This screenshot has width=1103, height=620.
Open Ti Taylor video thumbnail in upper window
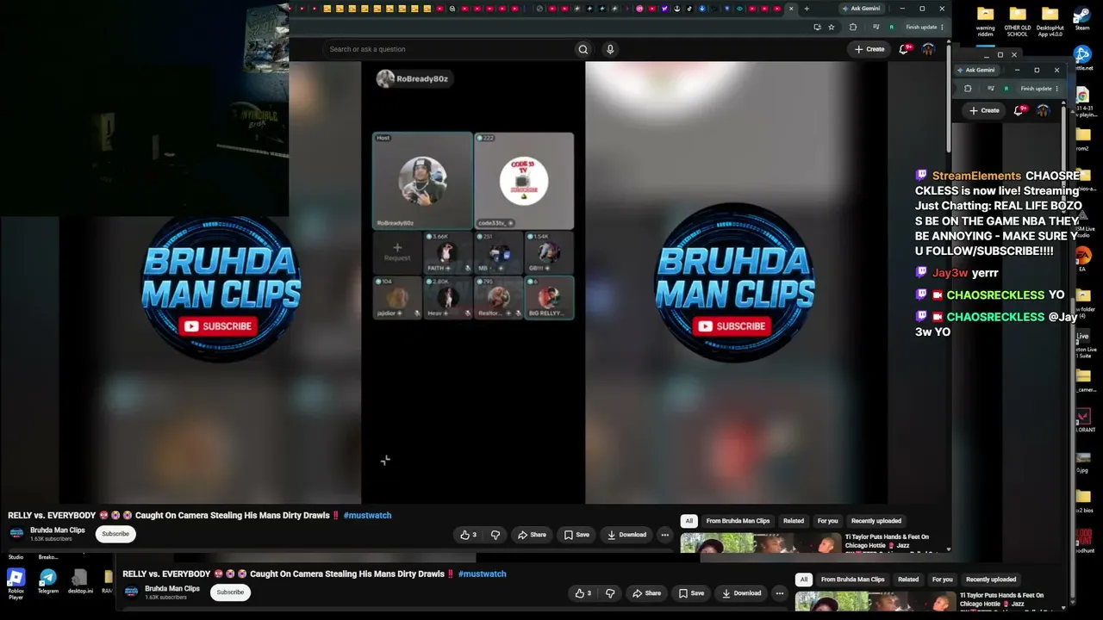click(x=761, y=543)
